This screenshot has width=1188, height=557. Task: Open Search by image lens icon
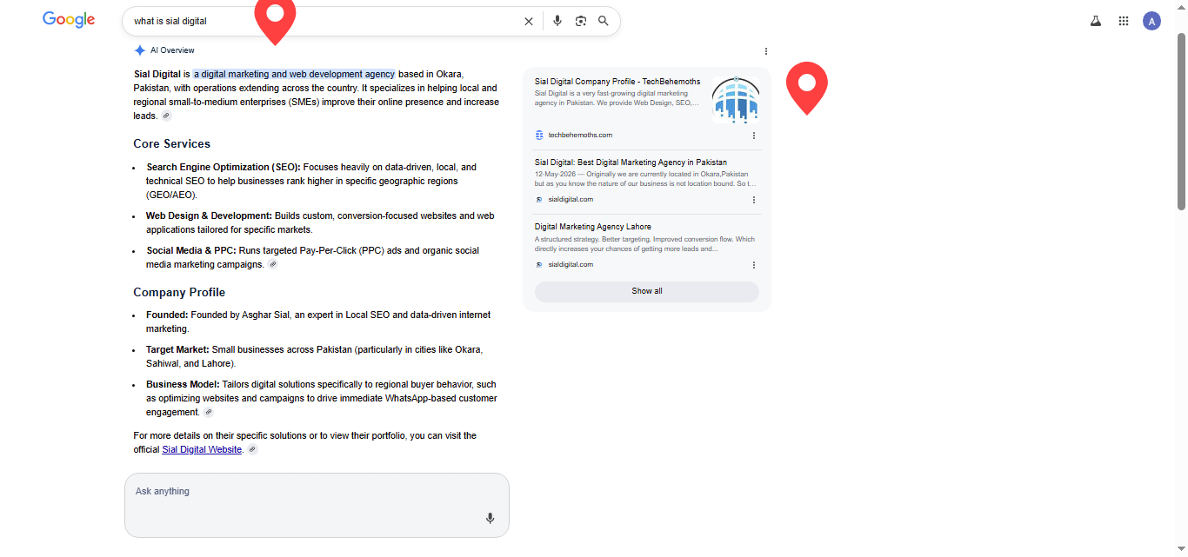(x=581, y=21)
